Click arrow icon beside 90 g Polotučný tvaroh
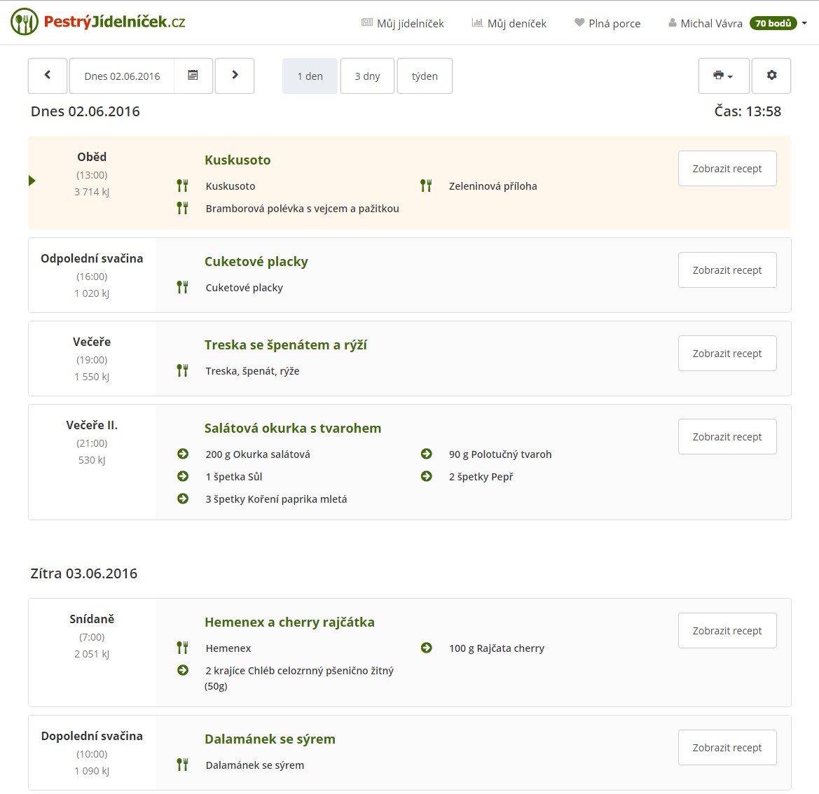 click(x=426, y=454)
